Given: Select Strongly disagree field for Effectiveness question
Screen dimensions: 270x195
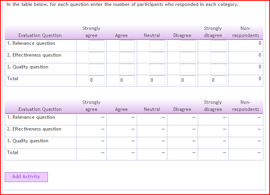Looking at the screenshot, I should click(219, 57).
